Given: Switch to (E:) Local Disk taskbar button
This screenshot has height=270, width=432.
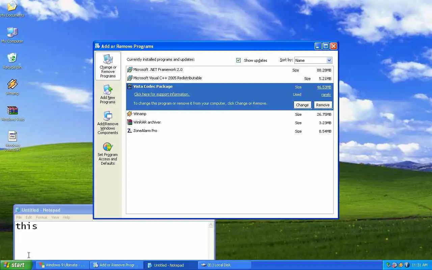Looking at the screenshot, I should click(225, 265).
